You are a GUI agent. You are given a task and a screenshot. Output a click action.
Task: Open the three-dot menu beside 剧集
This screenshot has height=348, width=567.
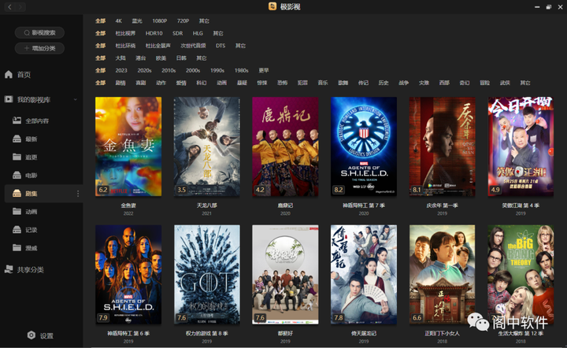77,193
